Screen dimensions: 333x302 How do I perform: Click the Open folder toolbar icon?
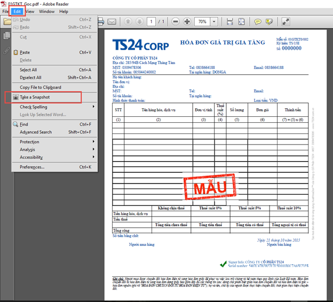7,22
